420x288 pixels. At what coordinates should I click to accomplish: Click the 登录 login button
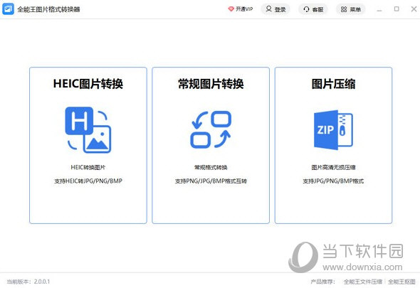[x=275, y=9]
